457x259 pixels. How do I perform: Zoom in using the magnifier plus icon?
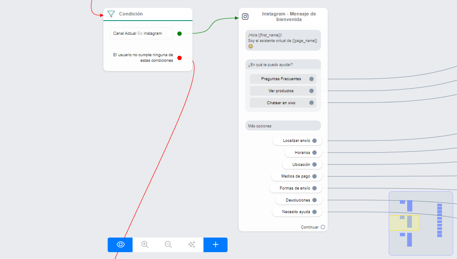tap(145, 244)
